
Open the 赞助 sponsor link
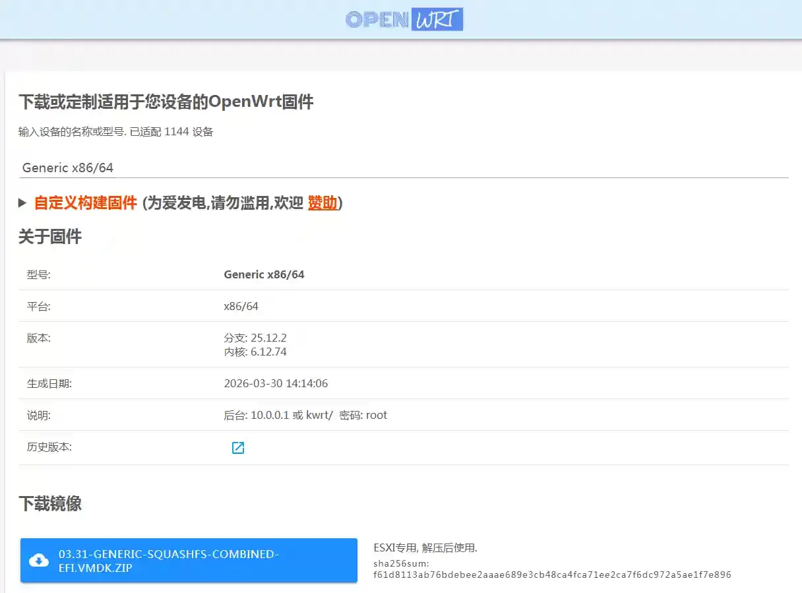tap(323, 203)
